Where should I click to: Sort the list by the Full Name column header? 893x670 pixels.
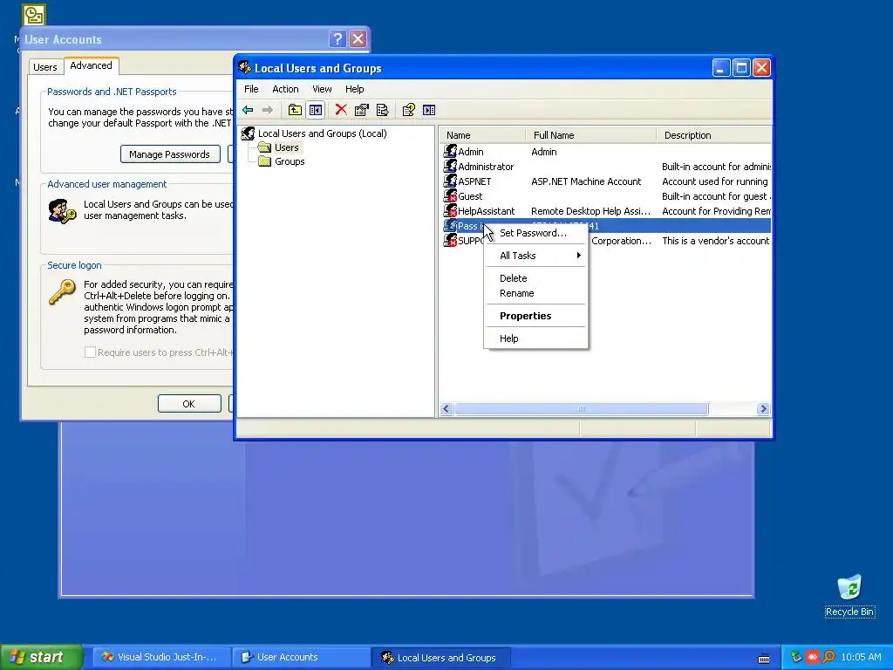[590, 135]
